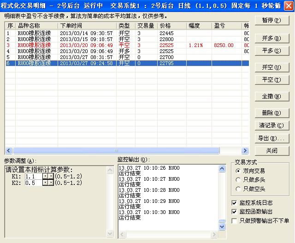Viewport: 295px width, 243px height.
Task: Click parameter panel scroll up arrow
Action: coord(110,170)
